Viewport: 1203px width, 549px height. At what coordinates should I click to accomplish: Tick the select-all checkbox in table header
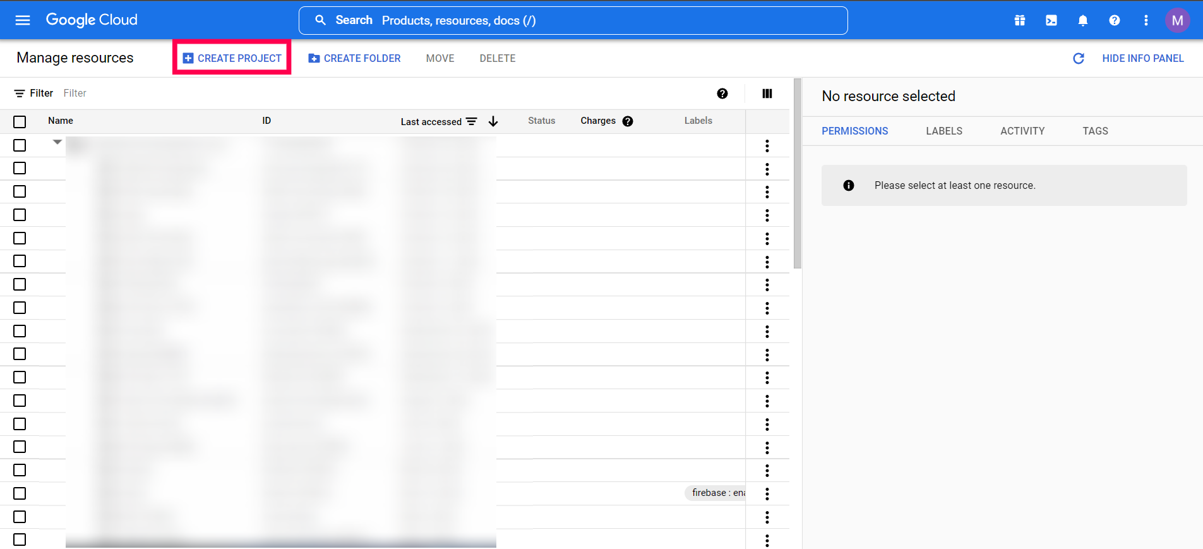(x=20, y=121)
